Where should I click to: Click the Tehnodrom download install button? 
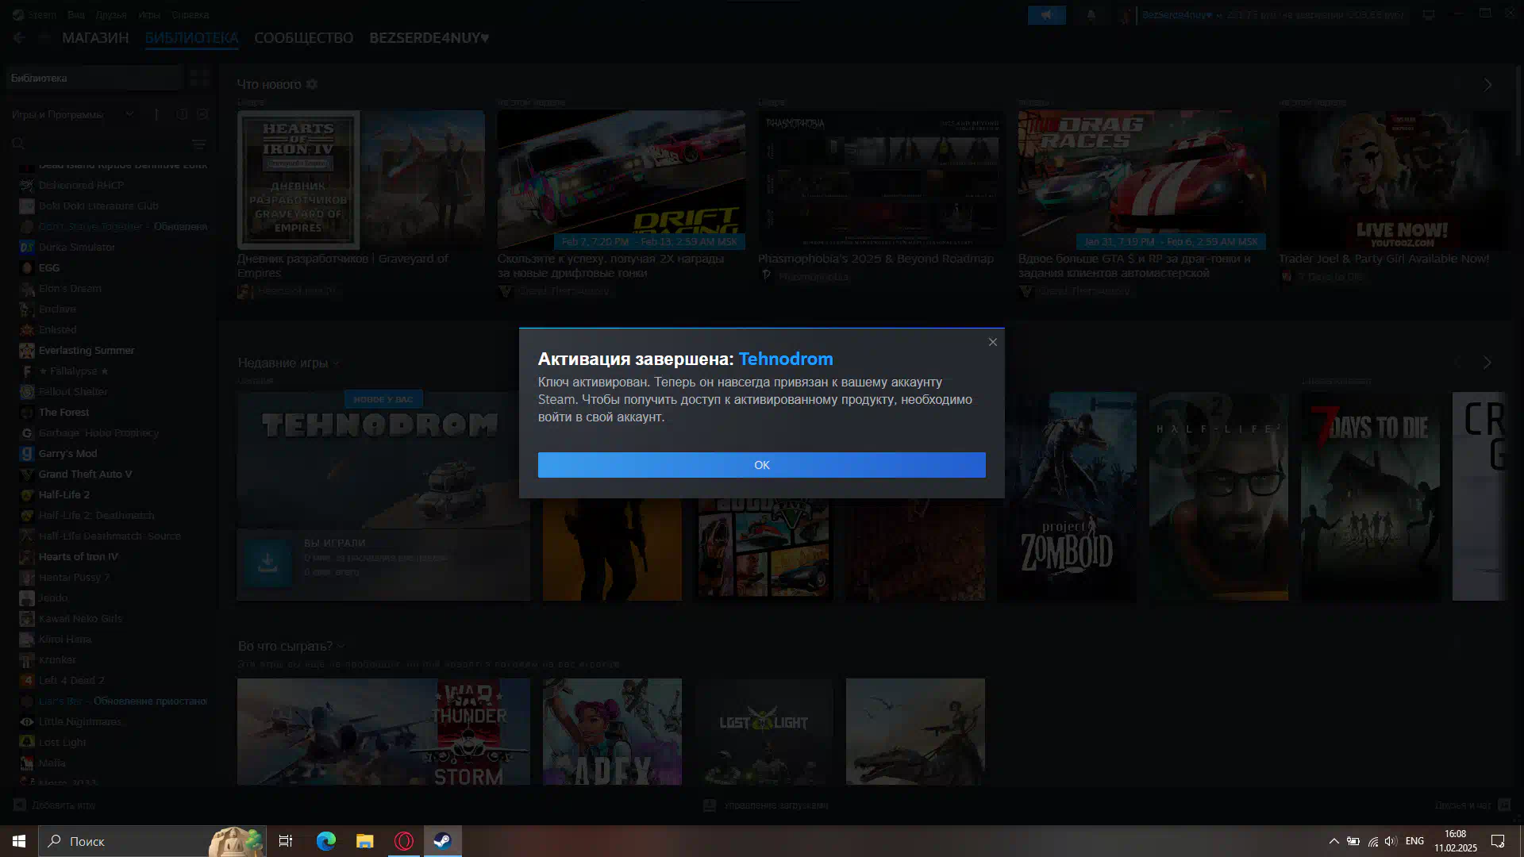click(x=267, y=563)
